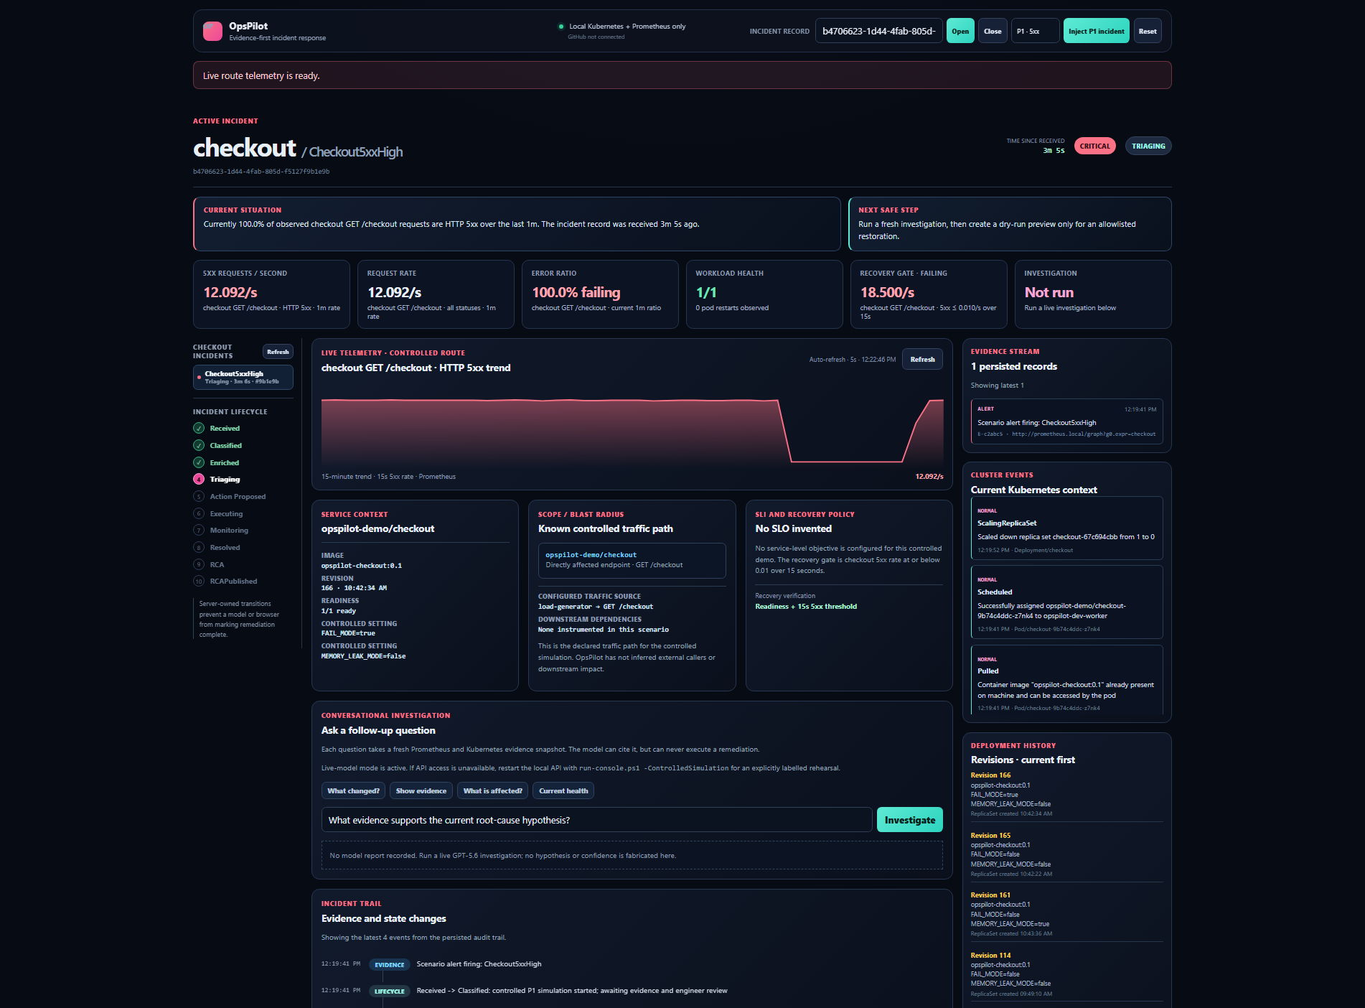Click the OpsPilot pink logo icon
1365x1008 pixels.
click(x=212, y=31)
